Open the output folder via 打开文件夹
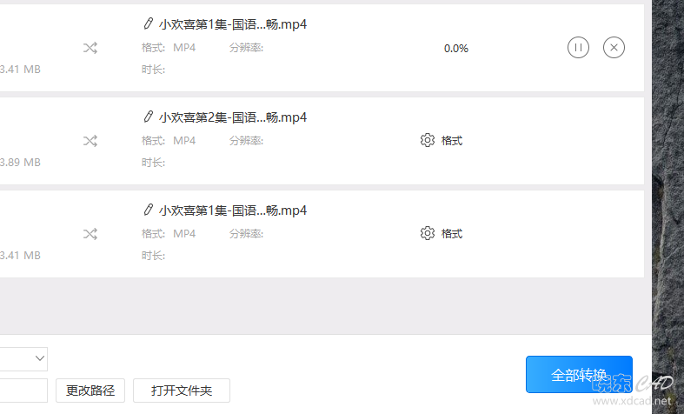The height and width of the screenshot is (414, 684). click(x=182, y=391)
